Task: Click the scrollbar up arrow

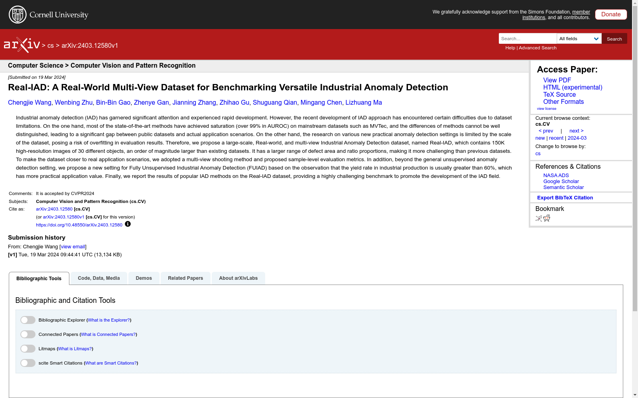Action: click(635, 3)
